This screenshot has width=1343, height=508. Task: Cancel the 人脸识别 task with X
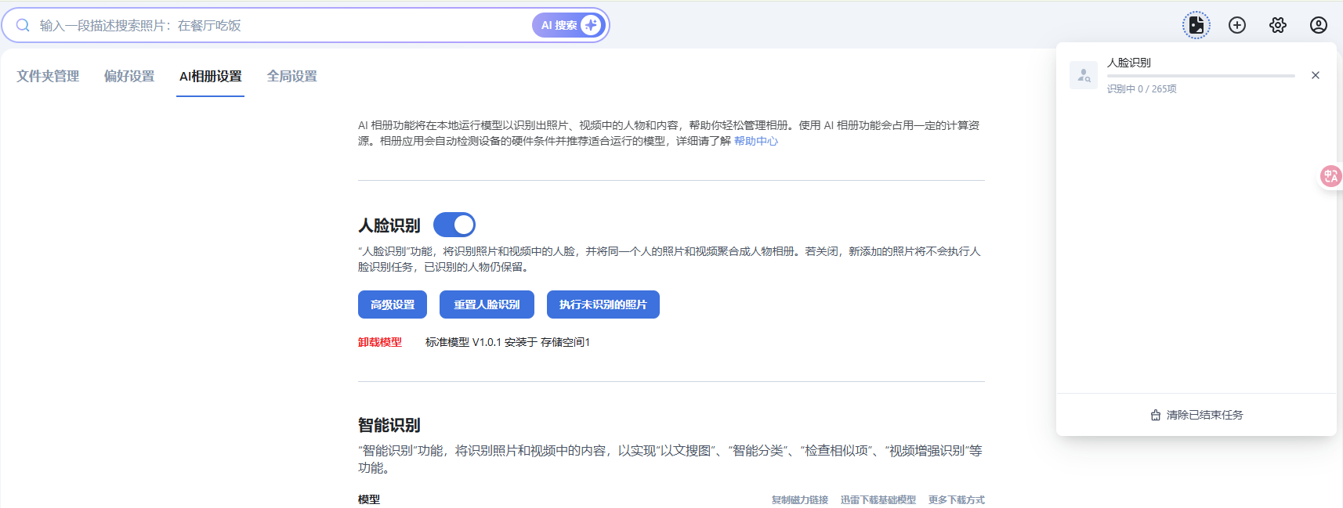1316,75
